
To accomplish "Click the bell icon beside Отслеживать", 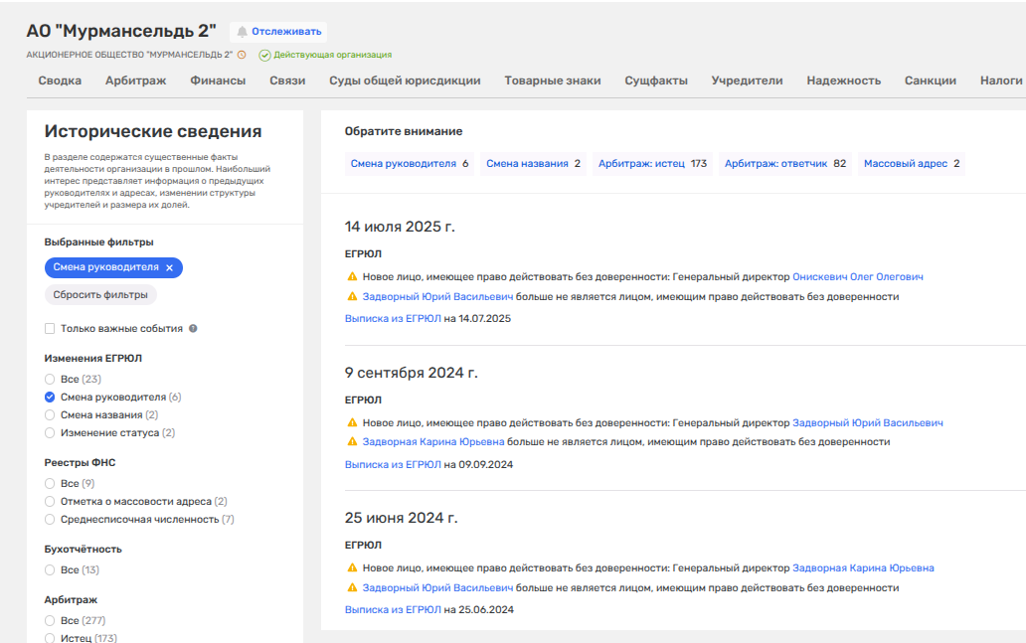I will point(242,32).
